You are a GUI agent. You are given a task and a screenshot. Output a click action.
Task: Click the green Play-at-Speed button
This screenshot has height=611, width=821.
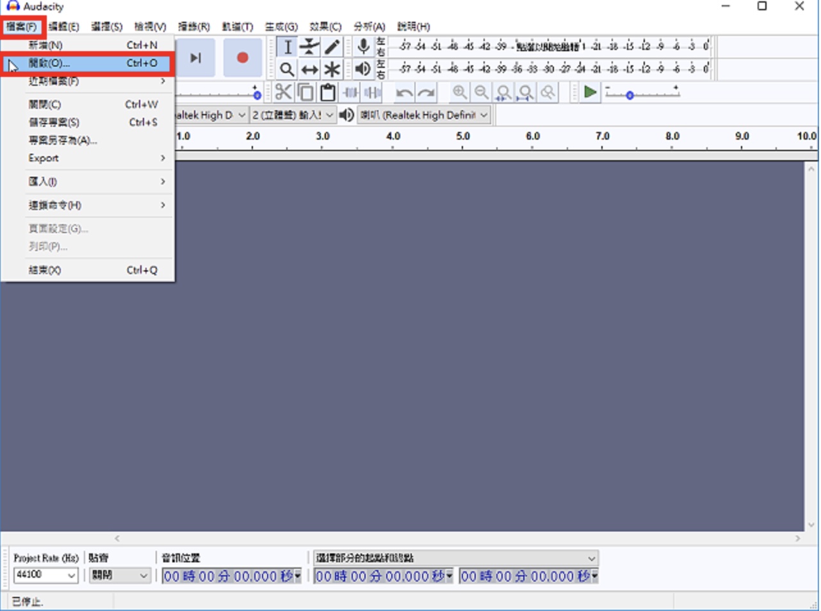click(x=590, y=93)
